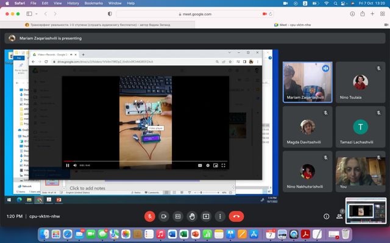The height and width of the screenshot is (243, 390).
Task: Open Meet's more options three-dot menu
Action: (x=220, y=216)
